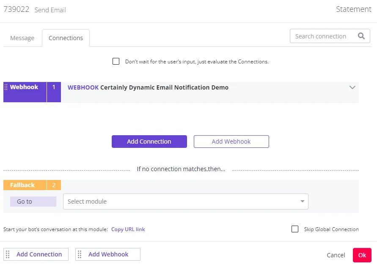
Task: Switch to the Message tab
Action: click(x=22, y=38)
